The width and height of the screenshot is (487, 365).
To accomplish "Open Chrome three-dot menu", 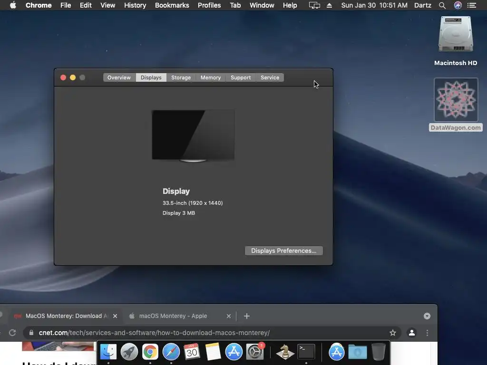I will [x=428, y=333].
